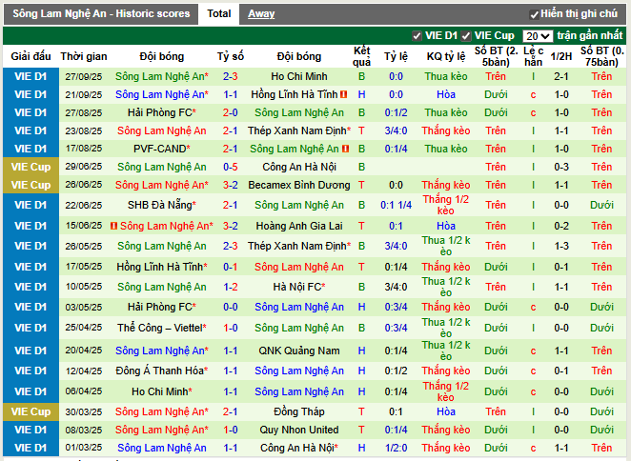Screen dimensions: 631x461
Task: Open Quy Nhon United team link
Action: coord(299,430)
